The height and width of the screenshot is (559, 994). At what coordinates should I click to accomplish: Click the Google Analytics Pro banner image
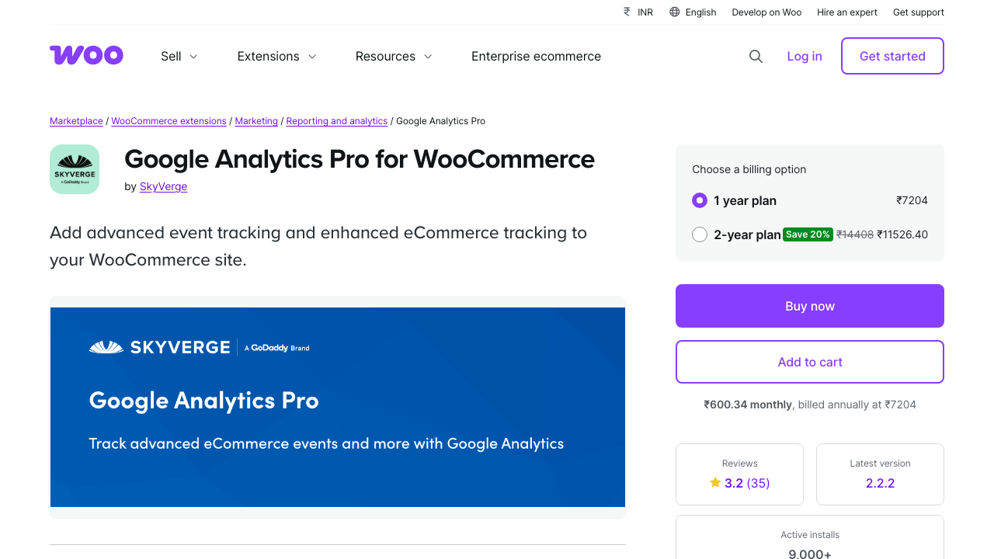pos(337,407)
